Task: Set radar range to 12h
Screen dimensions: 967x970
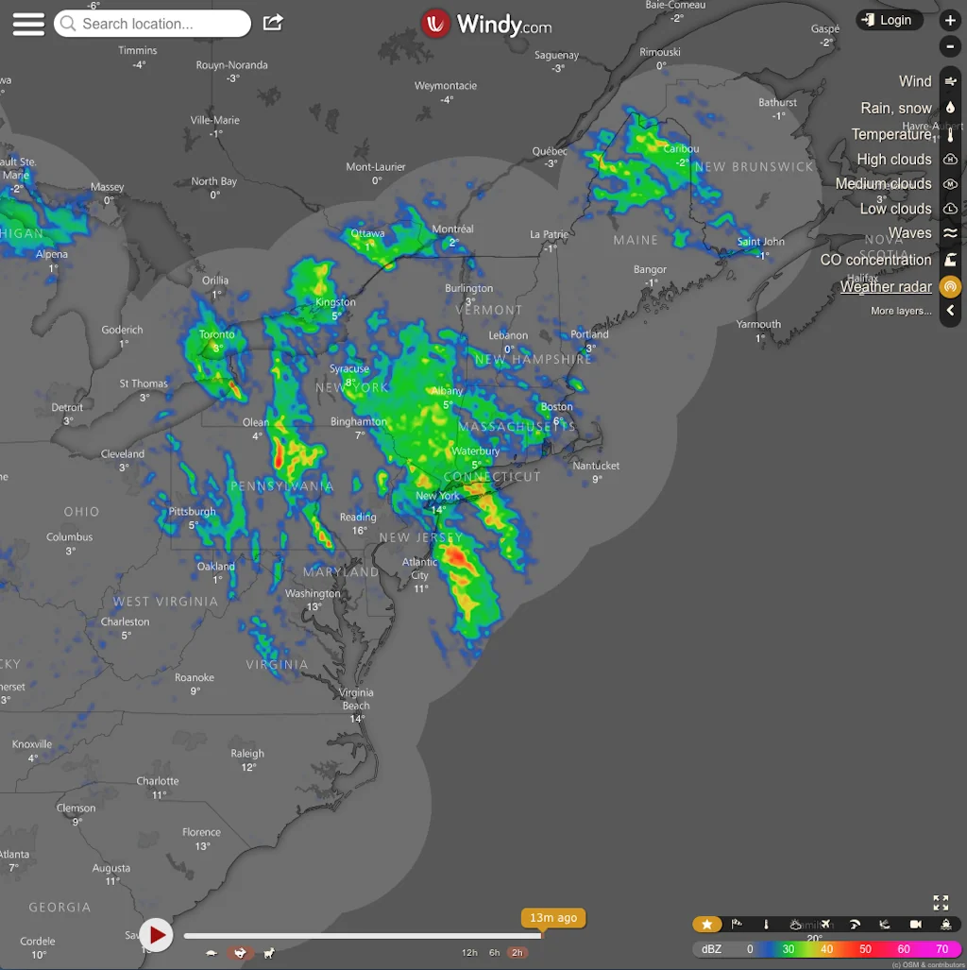Action: pos(469,953)
